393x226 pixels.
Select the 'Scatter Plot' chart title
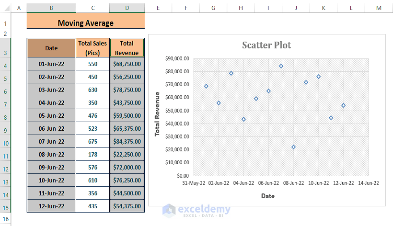(266, 45)
